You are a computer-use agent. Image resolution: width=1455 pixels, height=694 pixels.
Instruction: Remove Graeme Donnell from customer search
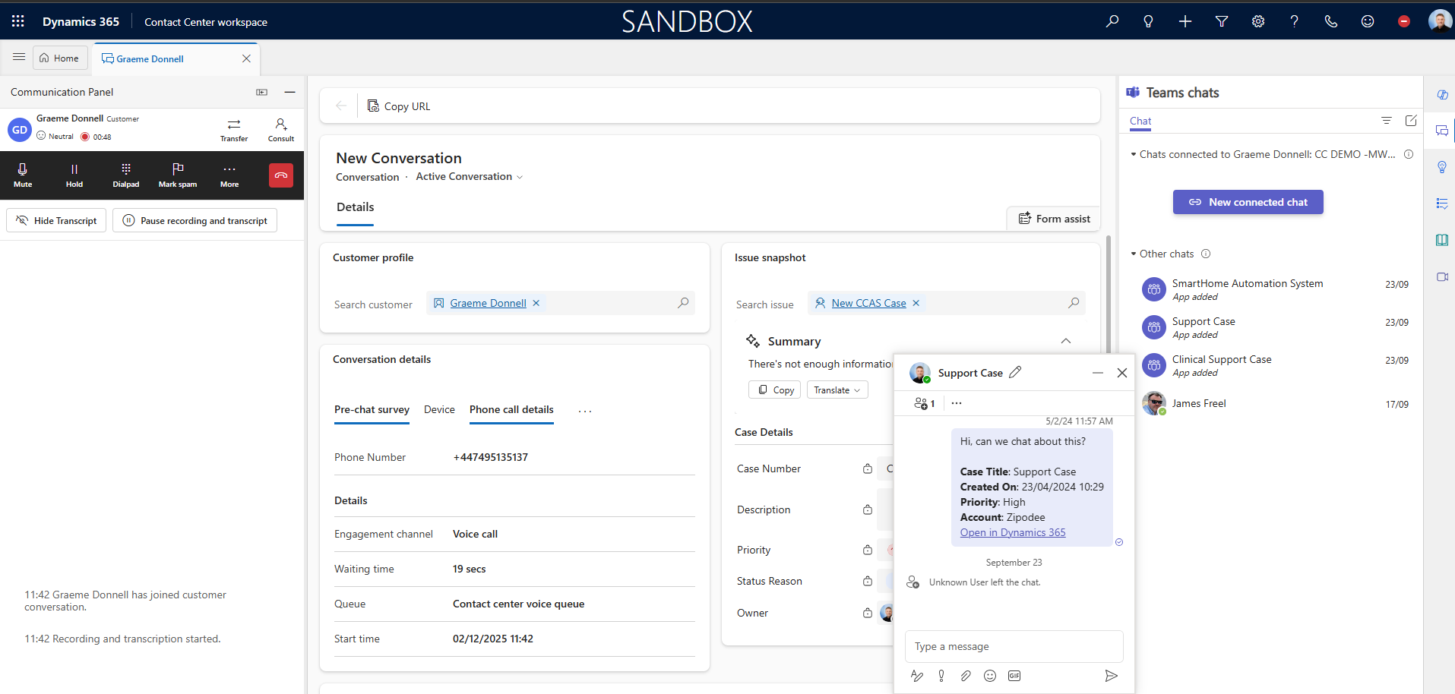(536, 303)
